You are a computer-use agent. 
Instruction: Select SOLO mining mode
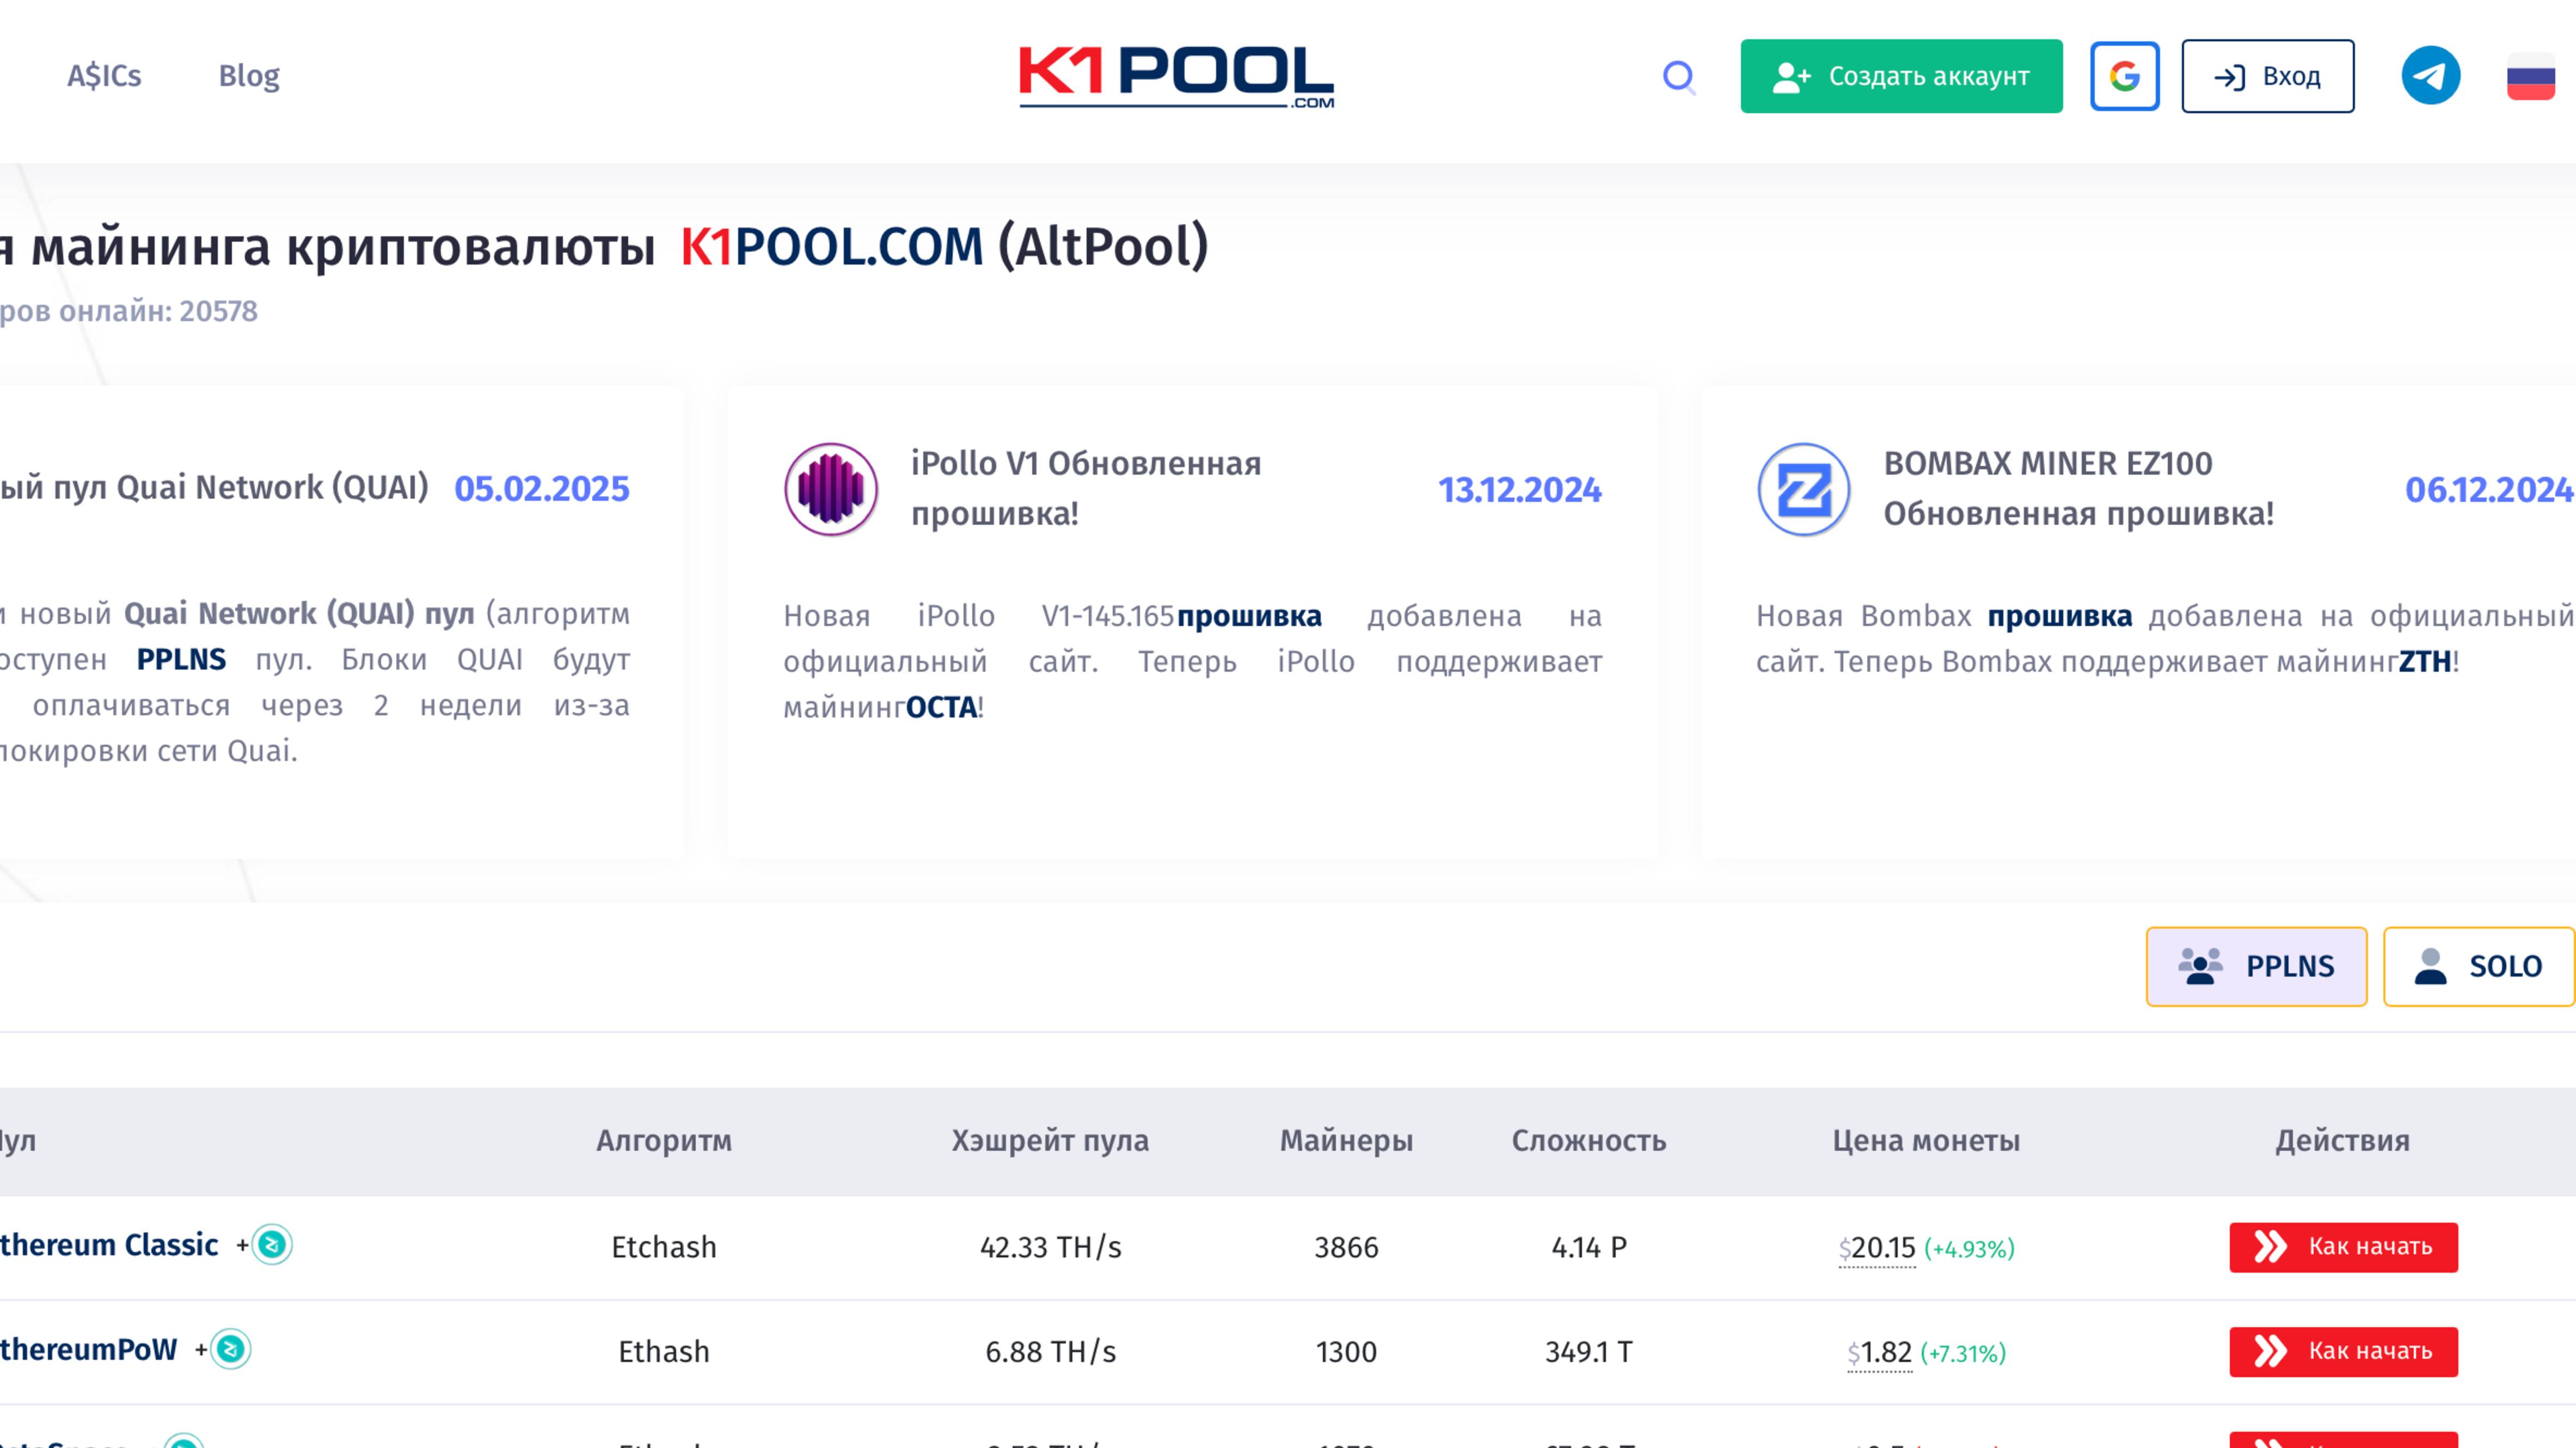pyautogui.click(x=2478, y=966)
